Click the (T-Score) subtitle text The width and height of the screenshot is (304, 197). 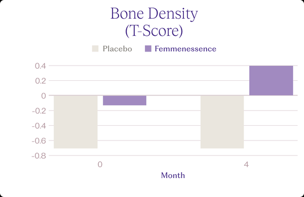154,31
